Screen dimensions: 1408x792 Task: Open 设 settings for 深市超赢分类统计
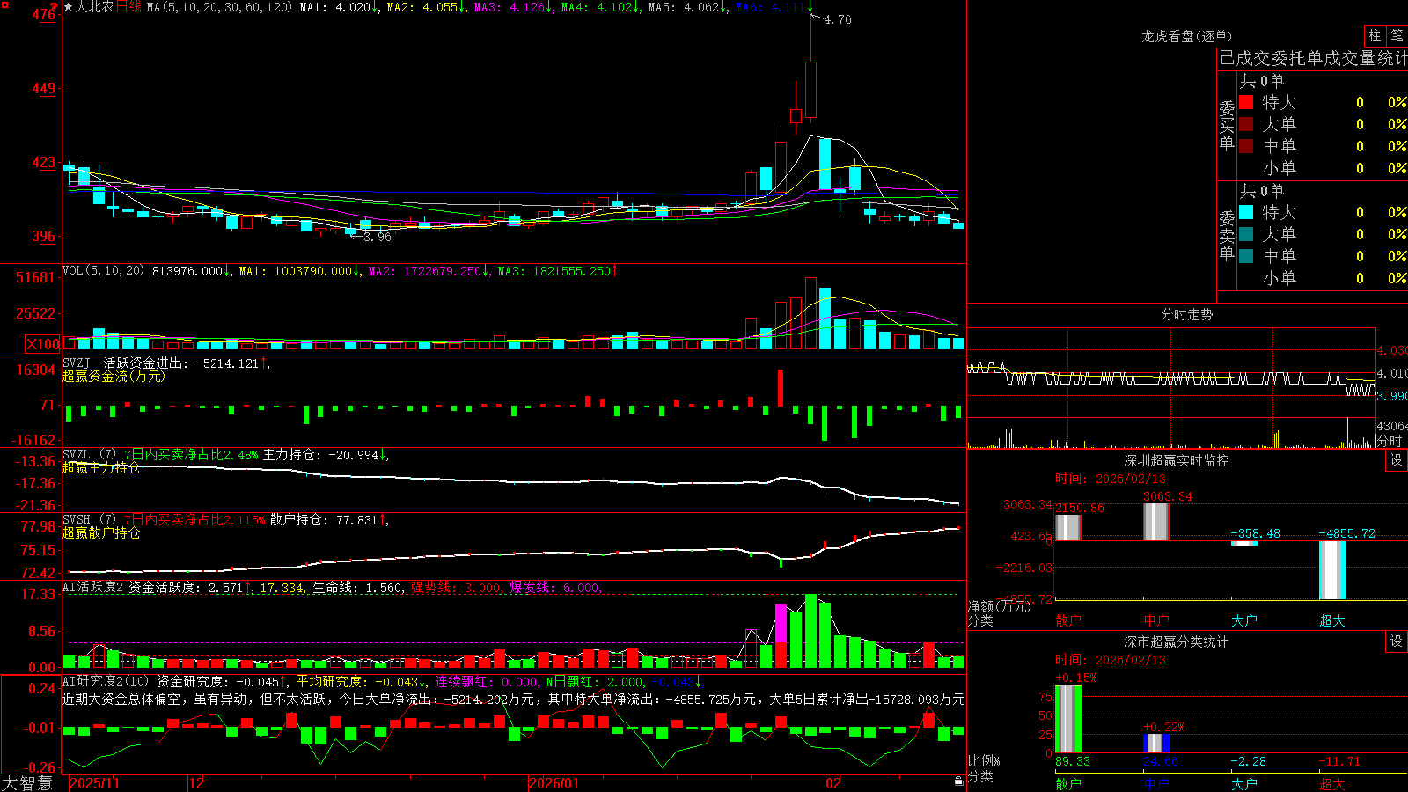[1396, 642]
